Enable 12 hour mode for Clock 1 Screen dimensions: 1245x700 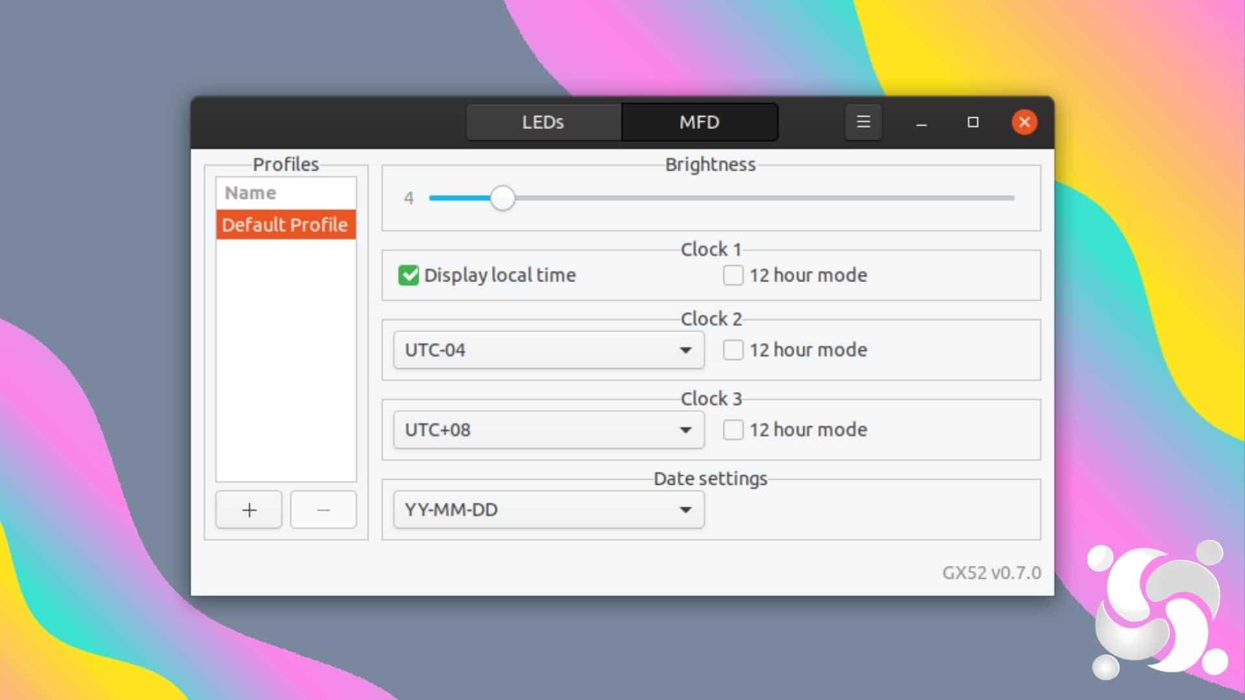[x=733, y=275]
